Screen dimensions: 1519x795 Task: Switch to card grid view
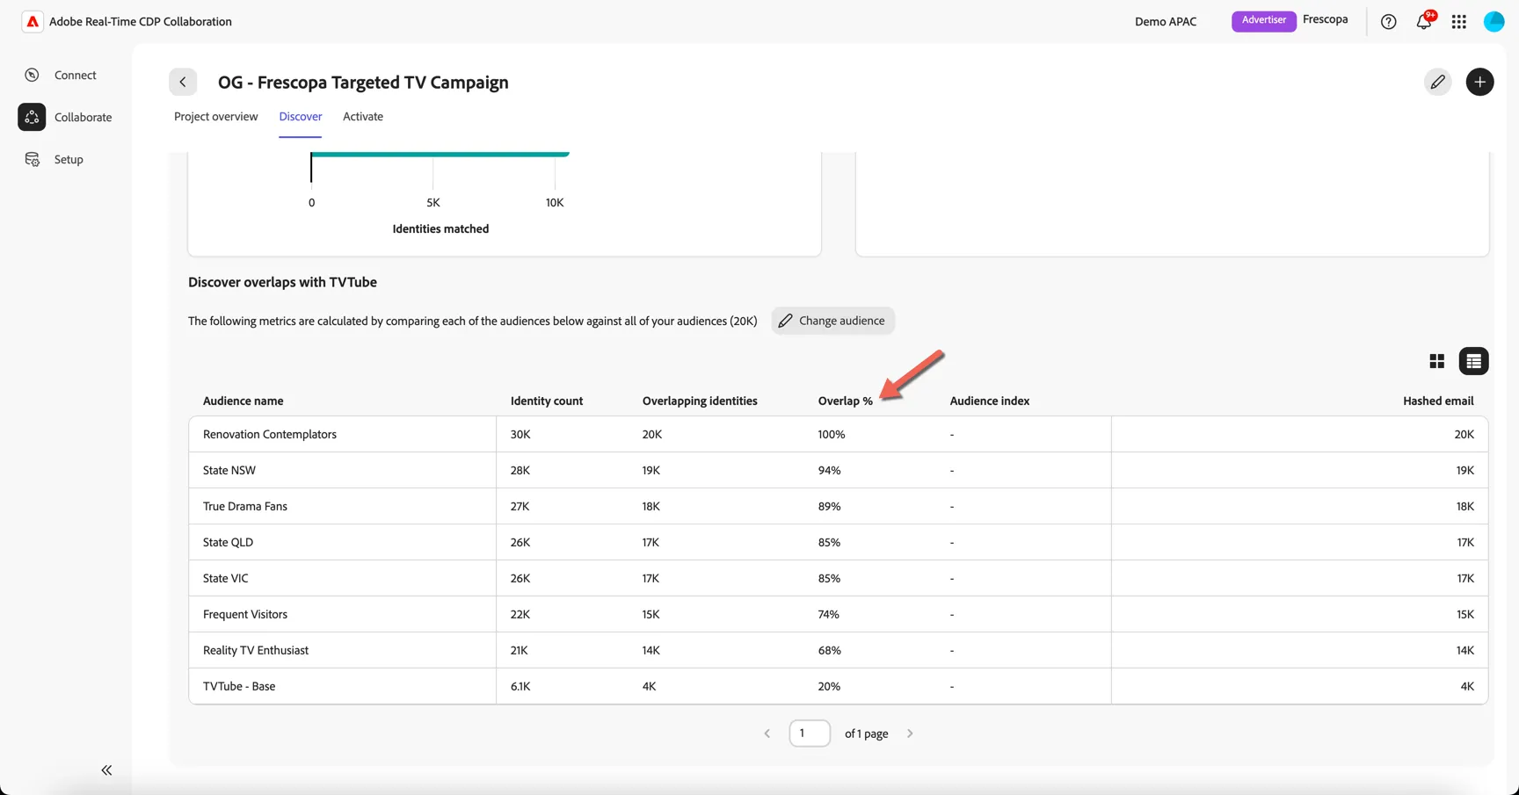point(1436,361)
